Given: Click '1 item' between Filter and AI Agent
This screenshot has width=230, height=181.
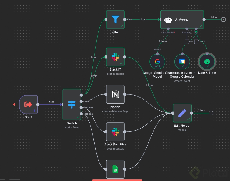Looking at the screenshot, I should click(x=143, y=19).
